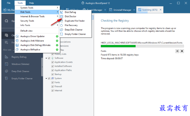The width and height of the screenshot is (190, 116).
Task: Collapse the Software tree group
Action: pyautogui.click(x=46, y=58)
